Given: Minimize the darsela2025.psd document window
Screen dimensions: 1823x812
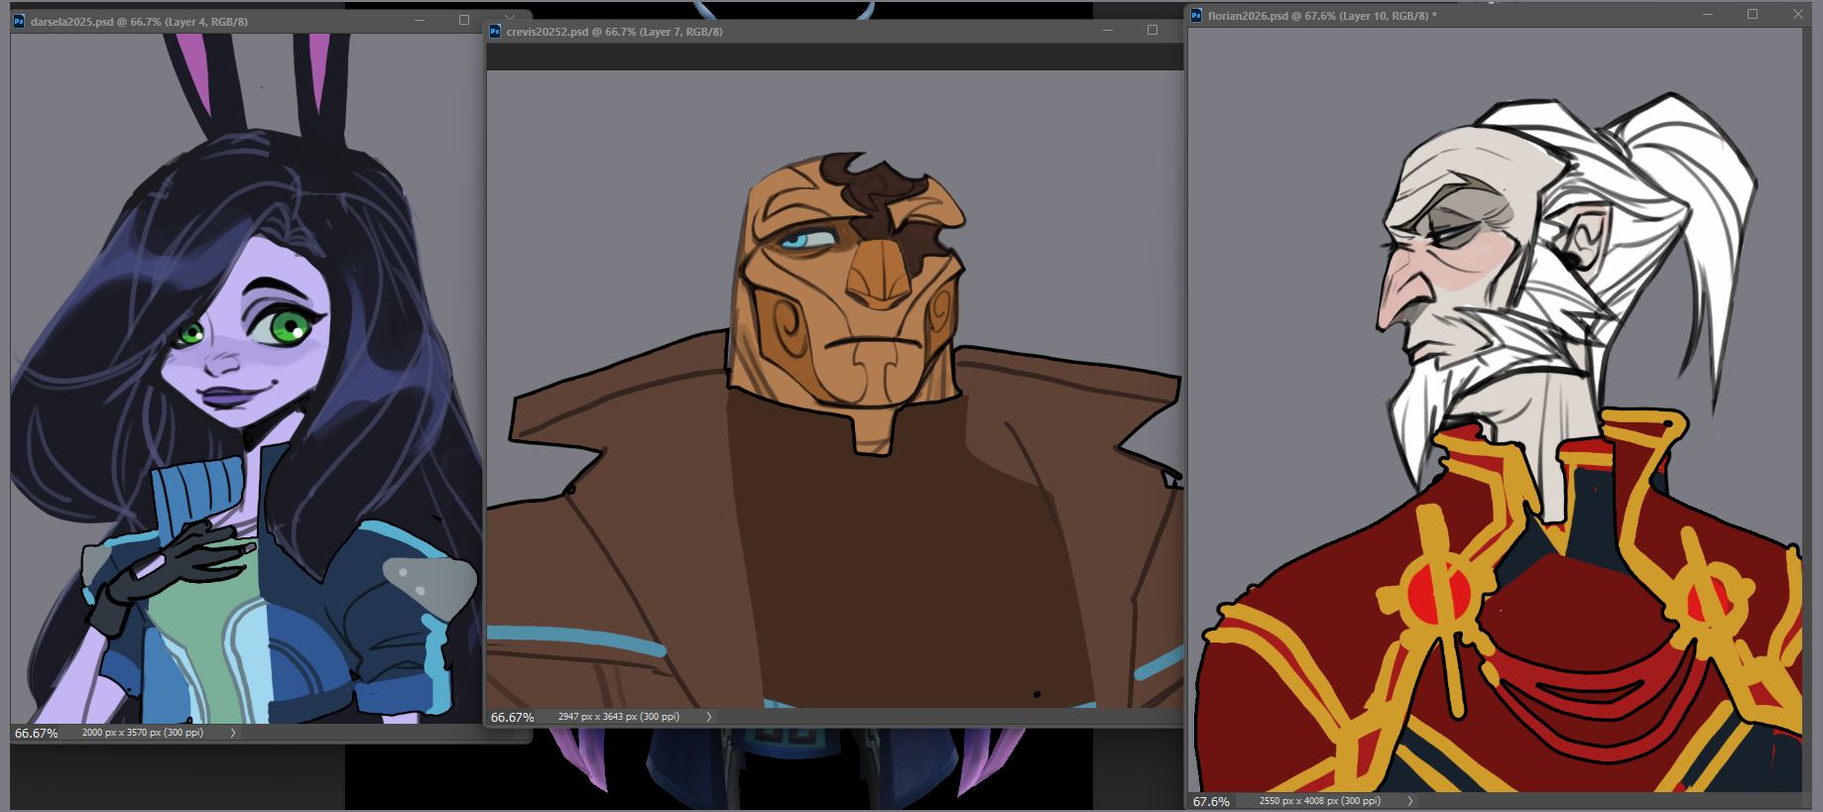Looking at the screenshot, I should 420,21.
